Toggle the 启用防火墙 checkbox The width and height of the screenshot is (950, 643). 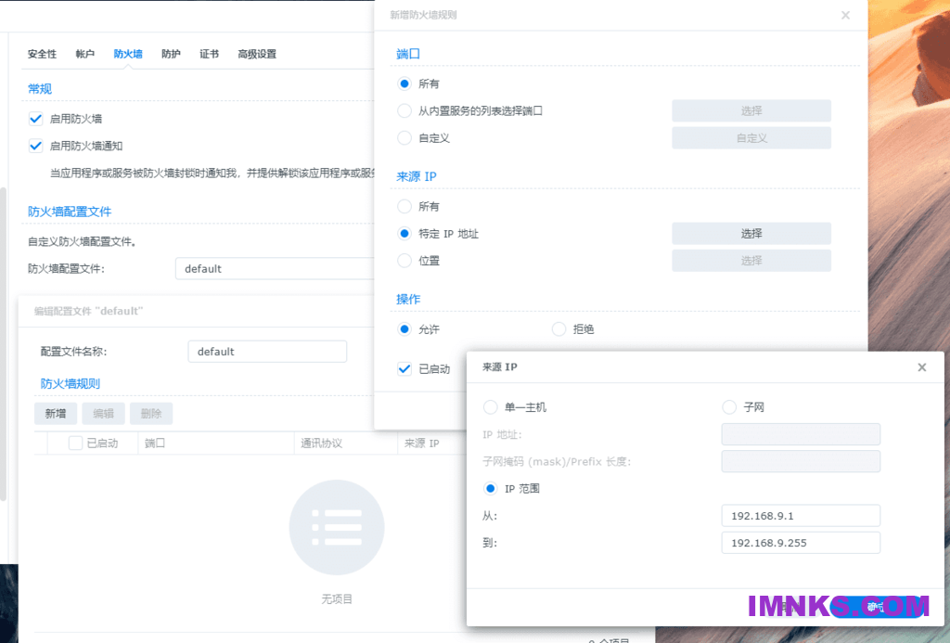coord(36,119)
